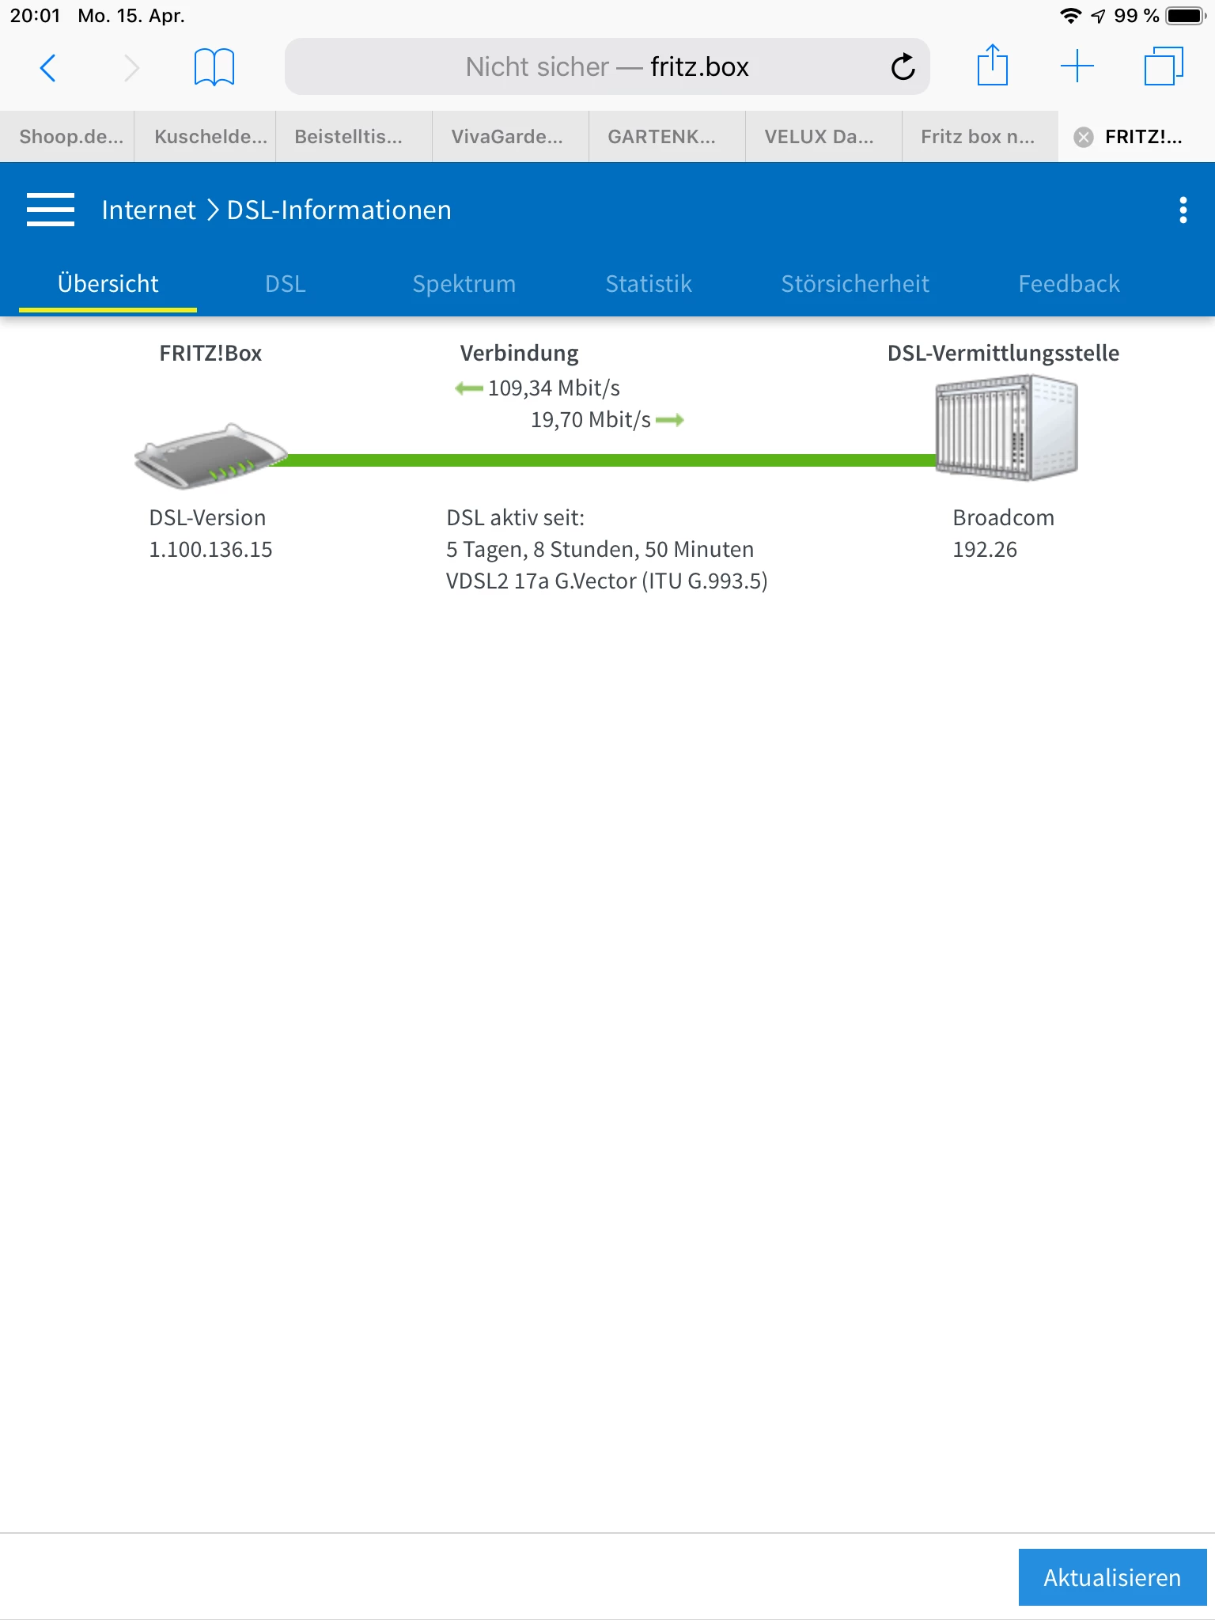Tap the clock showing 20:01
Screen dimensions: 1215x1620
tap(35, 16)
